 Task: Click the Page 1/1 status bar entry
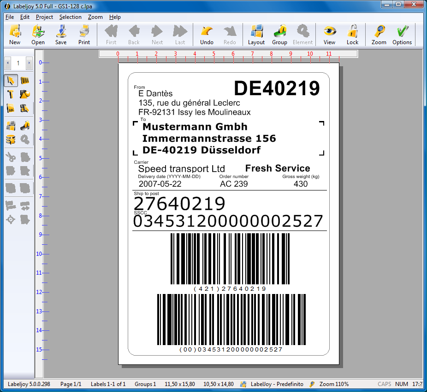click(71, 384)
